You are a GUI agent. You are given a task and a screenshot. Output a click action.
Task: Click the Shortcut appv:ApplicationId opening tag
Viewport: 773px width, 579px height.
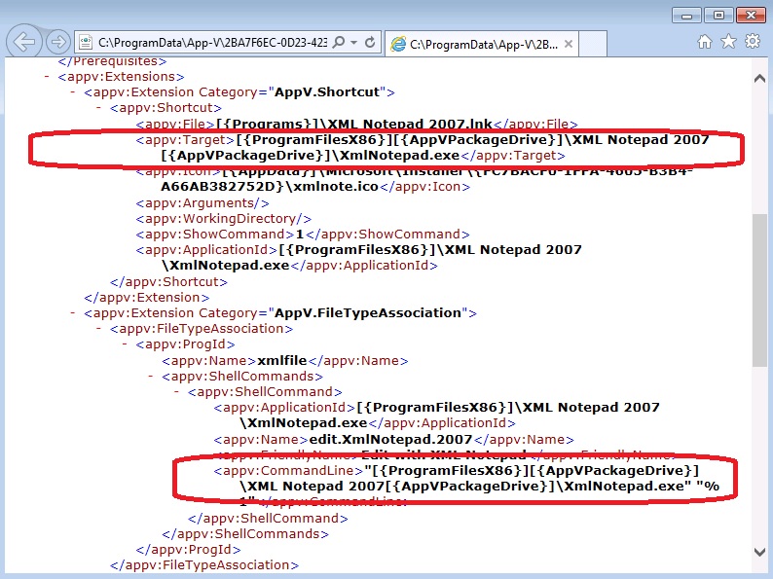click(x=206, y=250)
